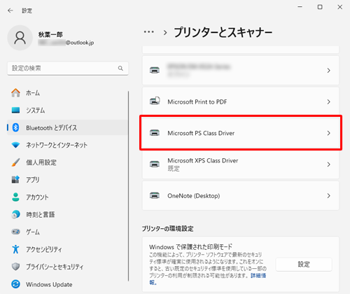Image resolution: width=350 pixels, height=294 pixels.
Task: Click OneNote (Desktop) name
Action: (194, 195)
